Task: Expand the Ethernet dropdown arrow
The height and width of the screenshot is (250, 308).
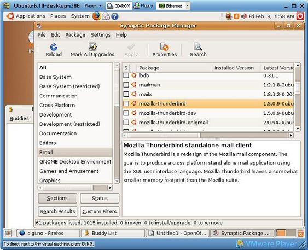Action: pos(187,6)
